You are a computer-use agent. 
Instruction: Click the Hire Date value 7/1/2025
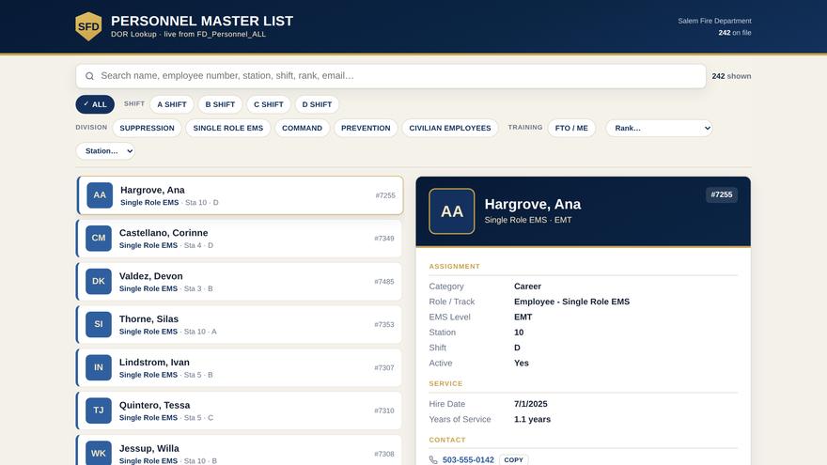[531, 404]
